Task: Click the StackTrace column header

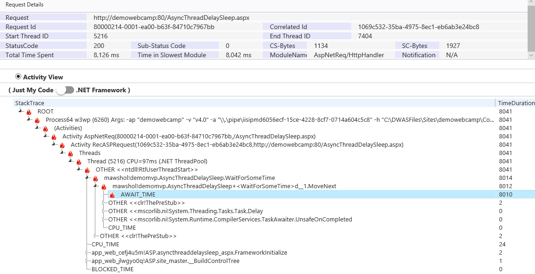Action: tap(254, 103)
